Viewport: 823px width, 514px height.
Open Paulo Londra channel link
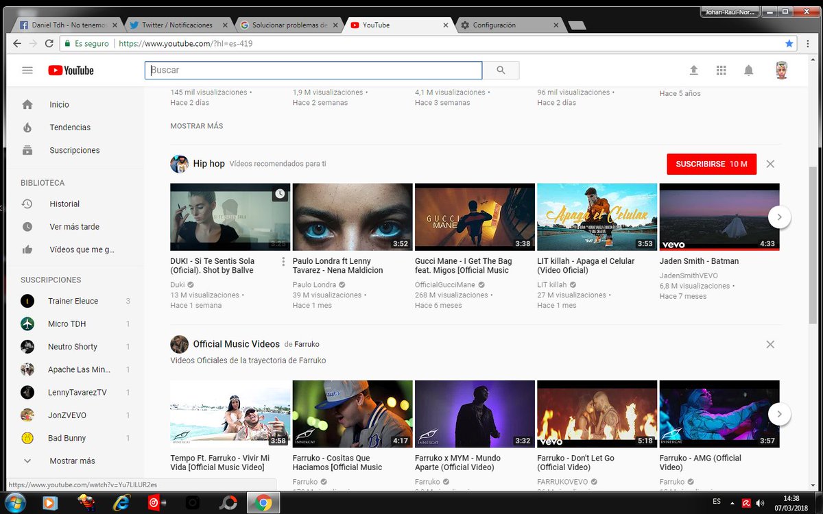click(314, 284)
